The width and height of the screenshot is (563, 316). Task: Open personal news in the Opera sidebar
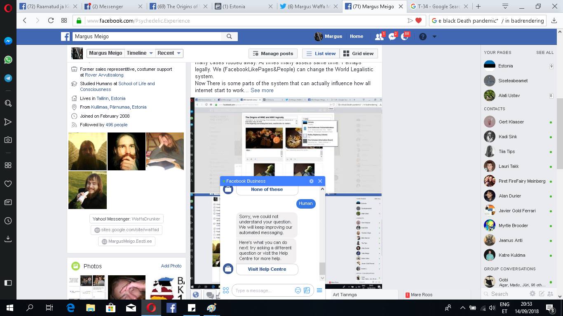pos(8,202)
